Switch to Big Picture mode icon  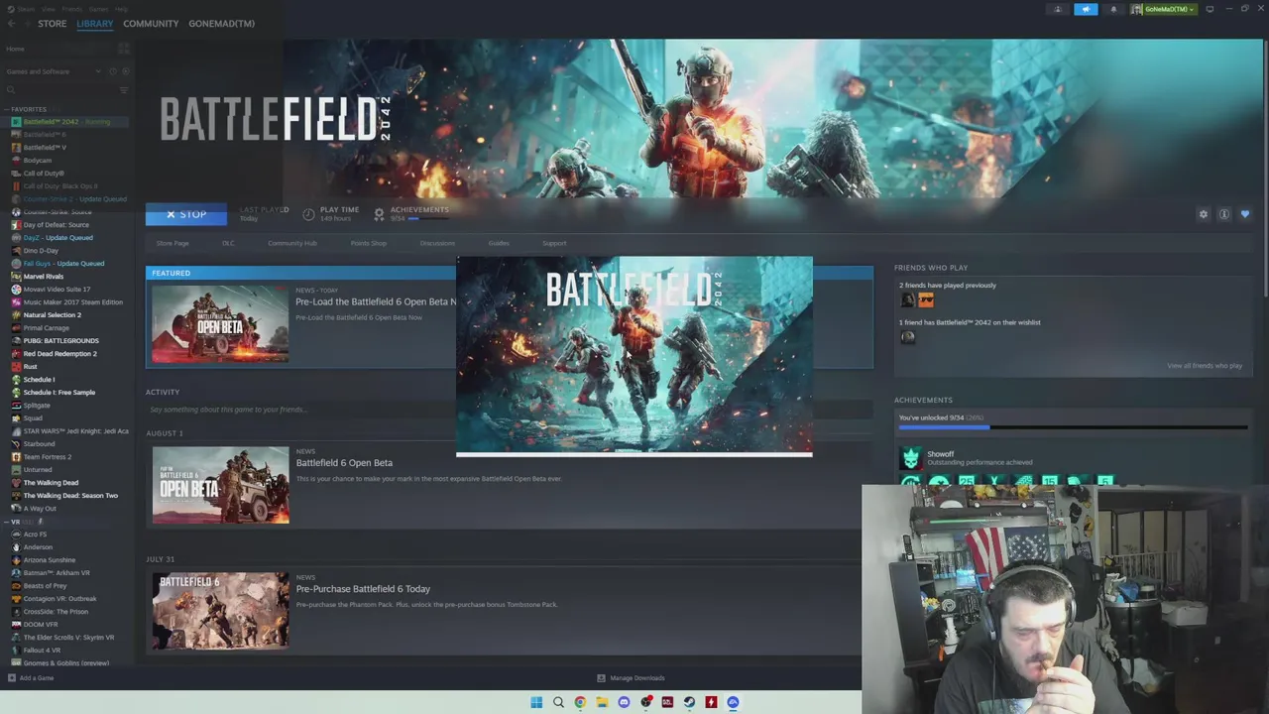[x=1210, y=9]
